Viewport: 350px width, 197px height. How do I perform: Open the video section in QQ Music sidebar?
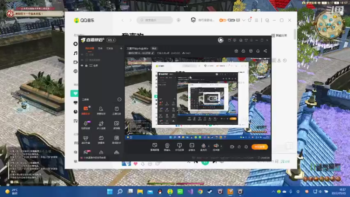pos(75,62)
